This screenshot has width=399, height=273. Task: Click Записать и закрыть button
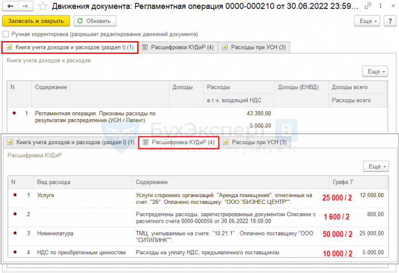point(36,21)
